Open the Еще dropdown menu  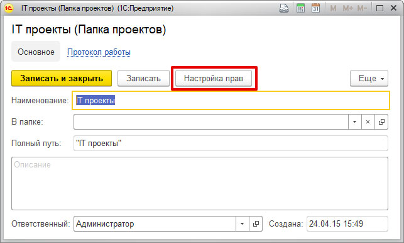pos(369,78)
